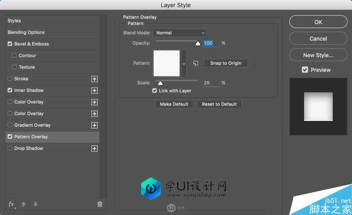
Task: Add another Gradient Overlay with plus icon
Action: [x=94, y=125]
